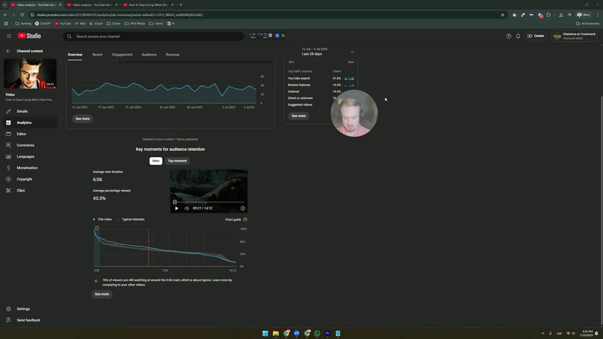Open the browser tab search dropdown
This screenshot has width=603, height=339.
pyautogui.click(x=5, y=5)
